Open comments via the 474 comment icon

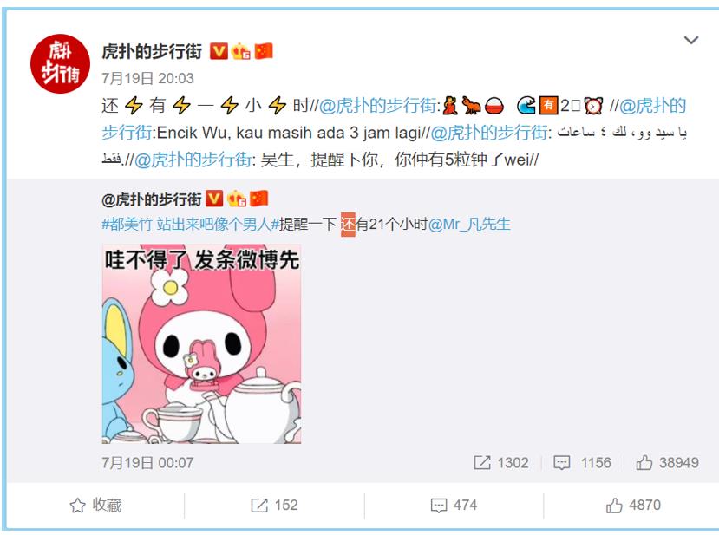tap(454, 506)
